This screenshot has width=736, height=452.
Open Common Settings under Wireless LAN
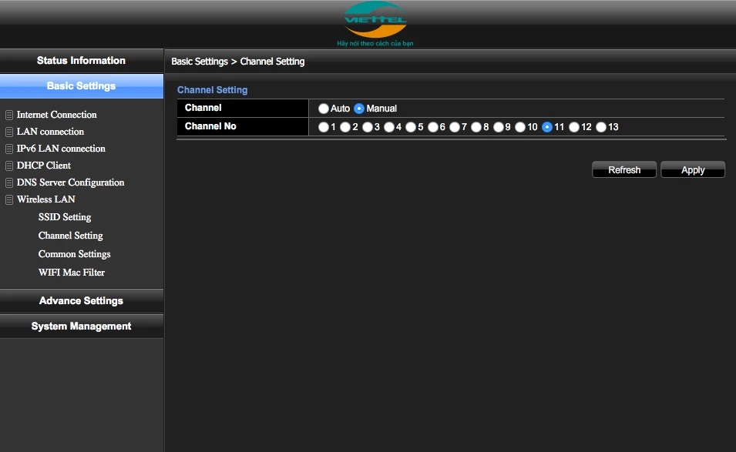tap(75, 254)
